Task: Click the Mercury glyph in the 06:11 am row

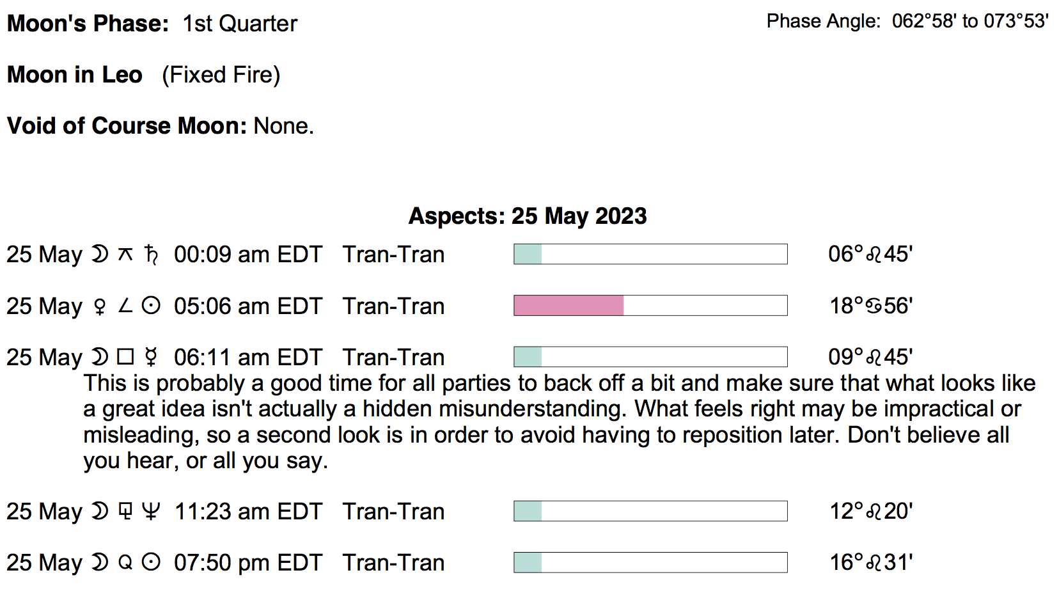Action: tap(151, 357)
